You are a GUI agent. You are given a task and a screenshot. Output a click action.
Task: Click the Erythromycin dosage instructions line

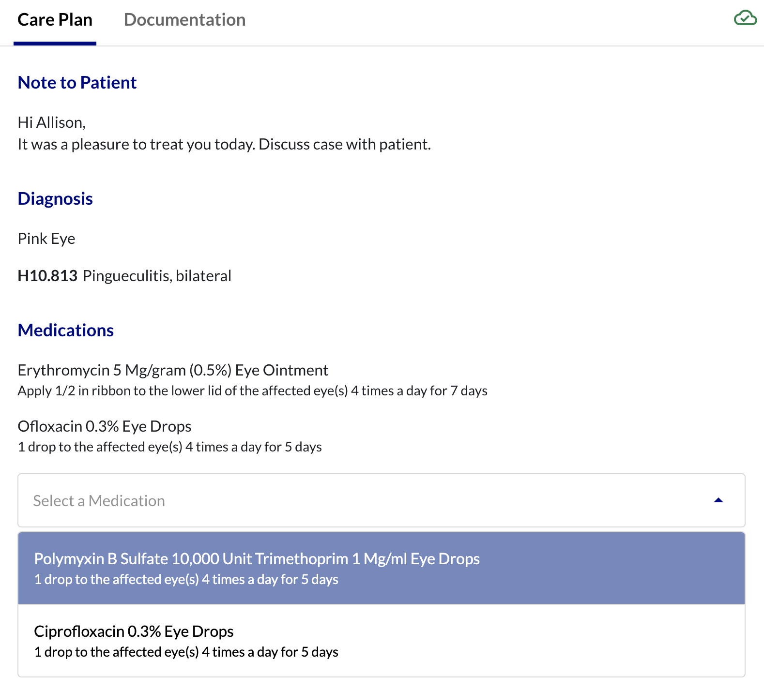click(x=252, y=391)
